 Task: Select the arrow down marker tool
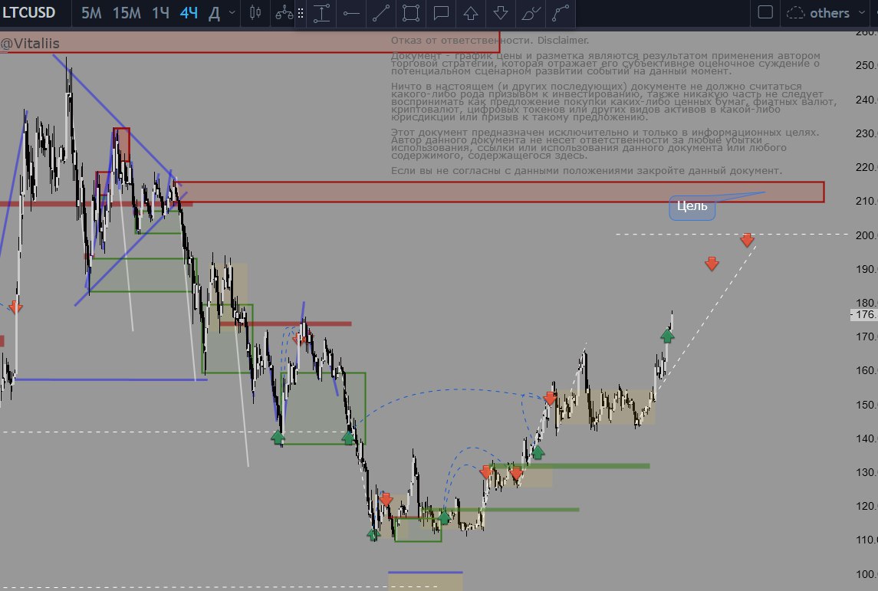pos(501,13)
